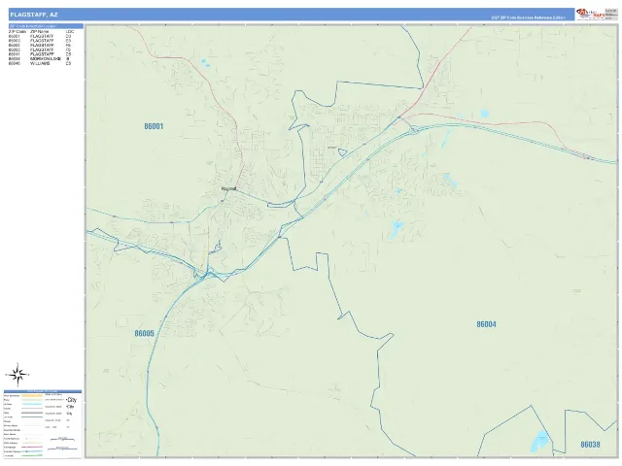Click the map legend title bar
622x466 pixels.
pyautogui.click(x=43, y=391)
